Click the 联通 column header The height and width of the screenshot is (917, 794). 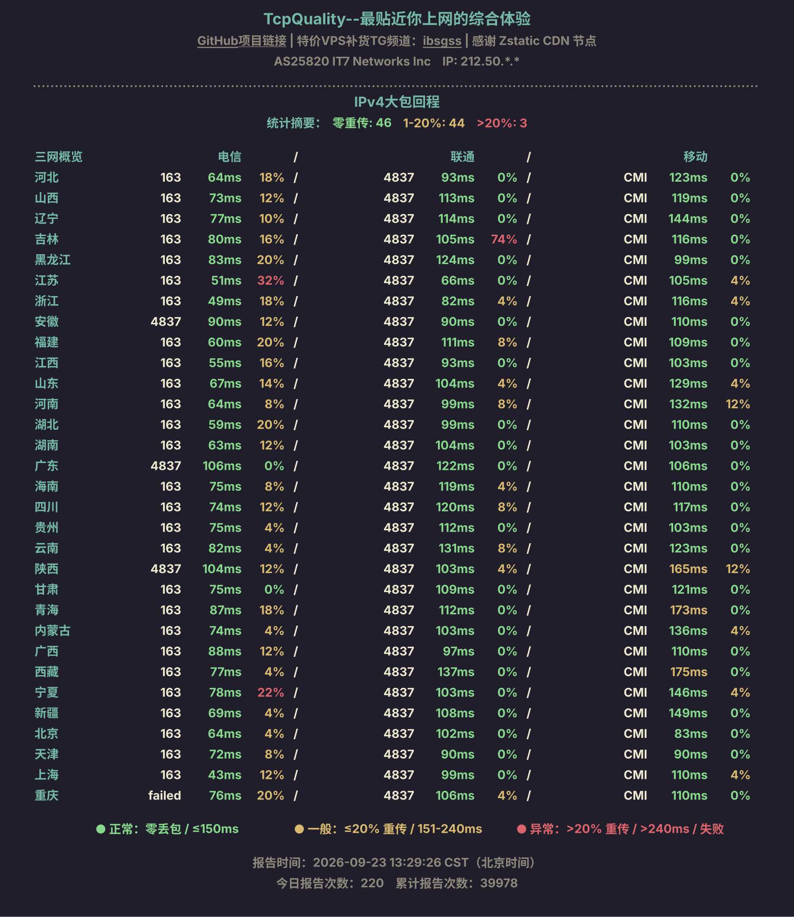tap(463, 156)
